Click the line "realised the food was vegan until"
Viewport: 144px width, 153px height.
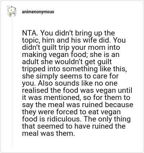point(77,90)
